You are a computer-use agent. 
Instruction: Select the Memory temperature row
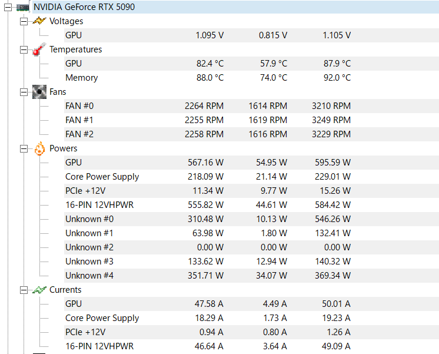click(251, 78)
